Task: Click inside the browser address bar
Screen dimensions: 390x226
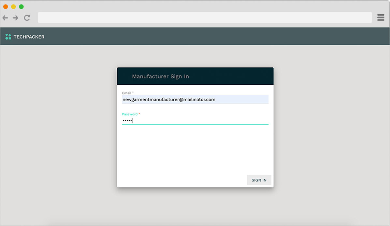Action: click(x=205, y=17)
